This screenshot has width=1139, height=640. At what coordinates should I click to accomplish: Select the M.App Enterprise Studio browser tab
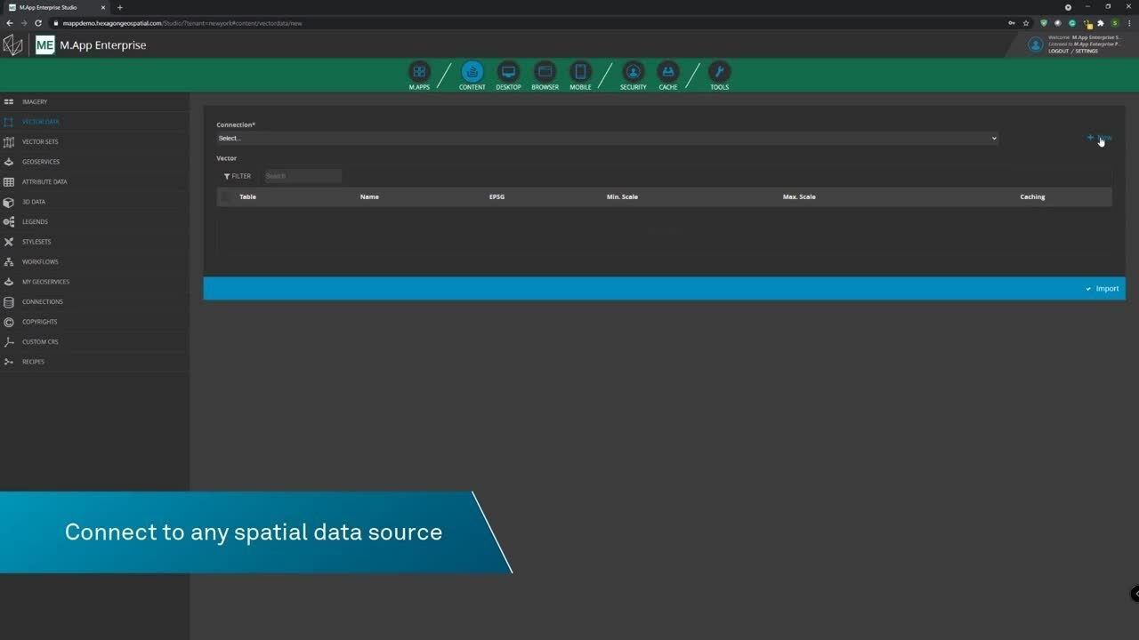[57, 7]
